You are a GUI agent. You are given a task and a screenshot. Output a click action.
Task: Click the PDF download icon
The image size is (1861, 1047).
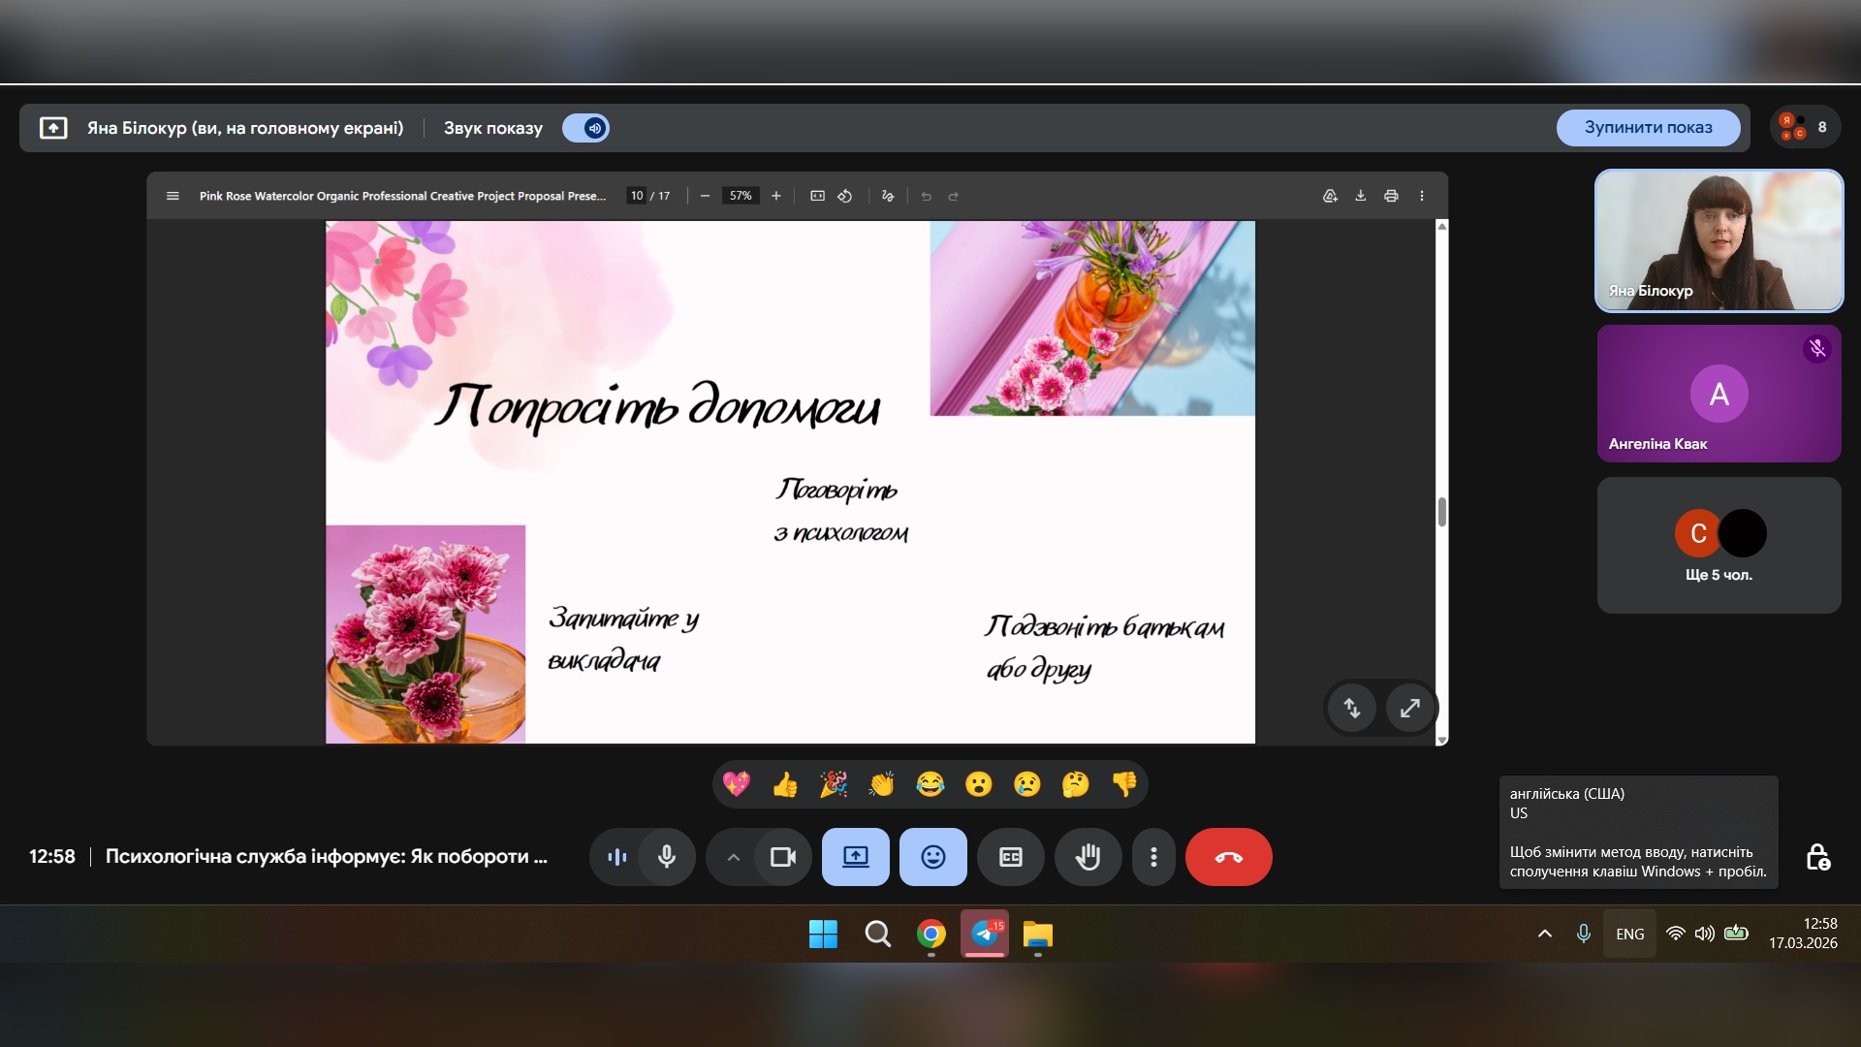(x=1360, y=196)
